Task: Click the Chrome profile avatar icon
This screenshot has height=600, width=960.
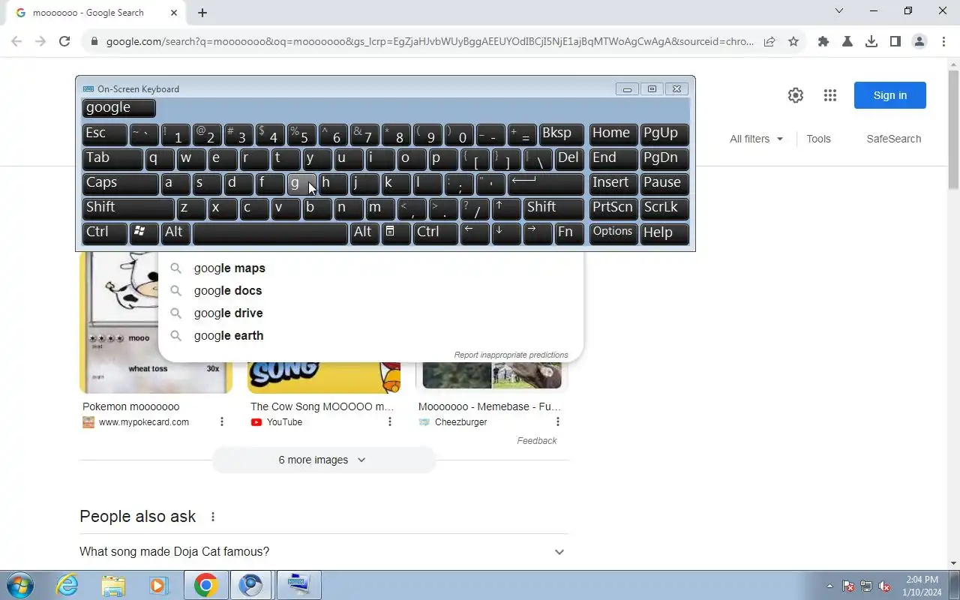Action: click(x=919, y=42)
